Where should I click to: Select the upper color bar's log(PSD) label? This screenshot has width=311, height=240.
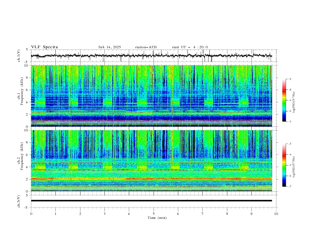pyautogui.click(x=294, y=102)
